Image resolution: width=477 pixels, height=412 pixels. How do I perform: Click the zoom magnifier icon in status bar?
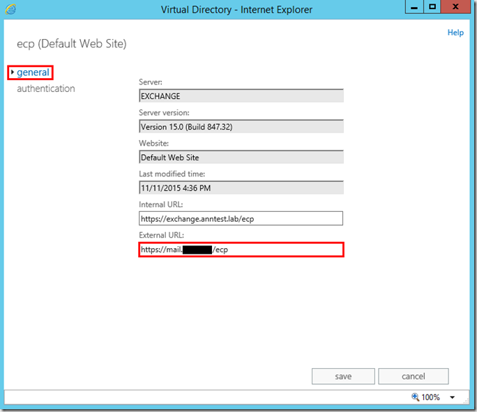(x=416, y=397)
